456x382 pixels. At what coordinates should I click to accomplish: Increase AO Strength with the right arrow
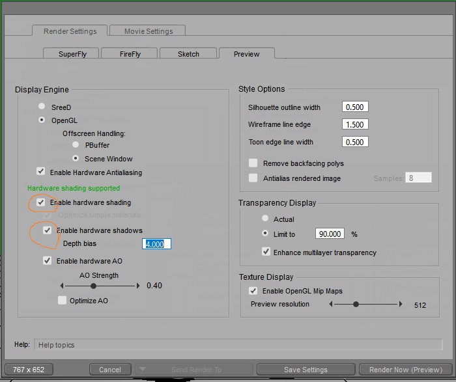click(137, 286)
